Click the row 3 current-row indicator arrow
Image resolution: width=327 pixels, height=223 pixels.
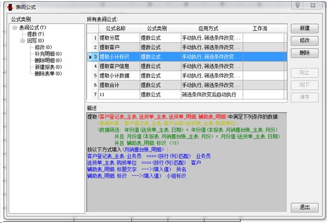click(x=90, y=57)
